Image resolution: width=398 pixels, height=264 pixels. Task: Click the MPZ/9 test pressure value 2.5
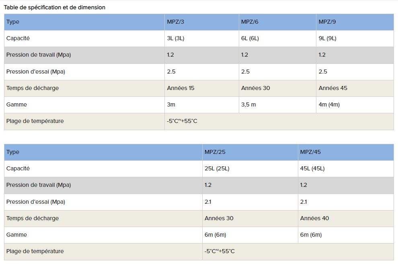323,72
